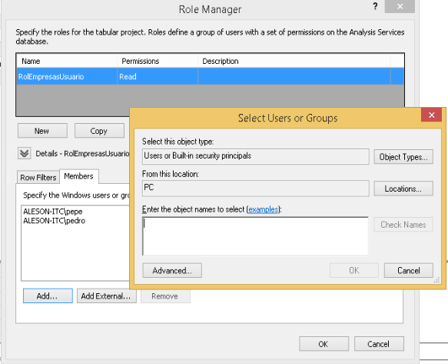The width and height of the screenshot is (448, 364).
Task: Click the Check Names button
Action: coord(403,225)
